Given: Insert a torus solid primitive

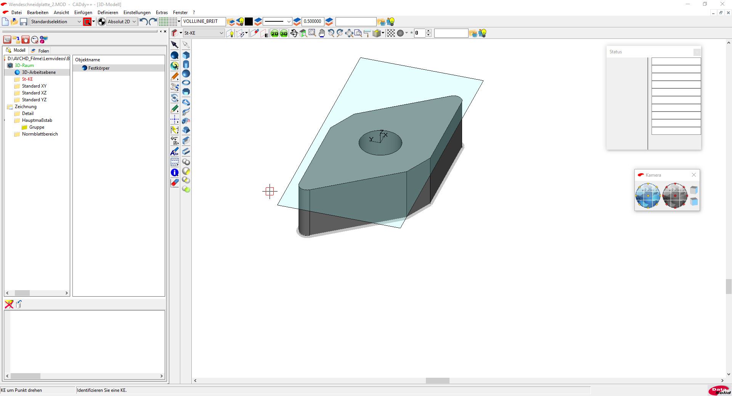Looking at the screenshot, I should click(x=186, y=83).
